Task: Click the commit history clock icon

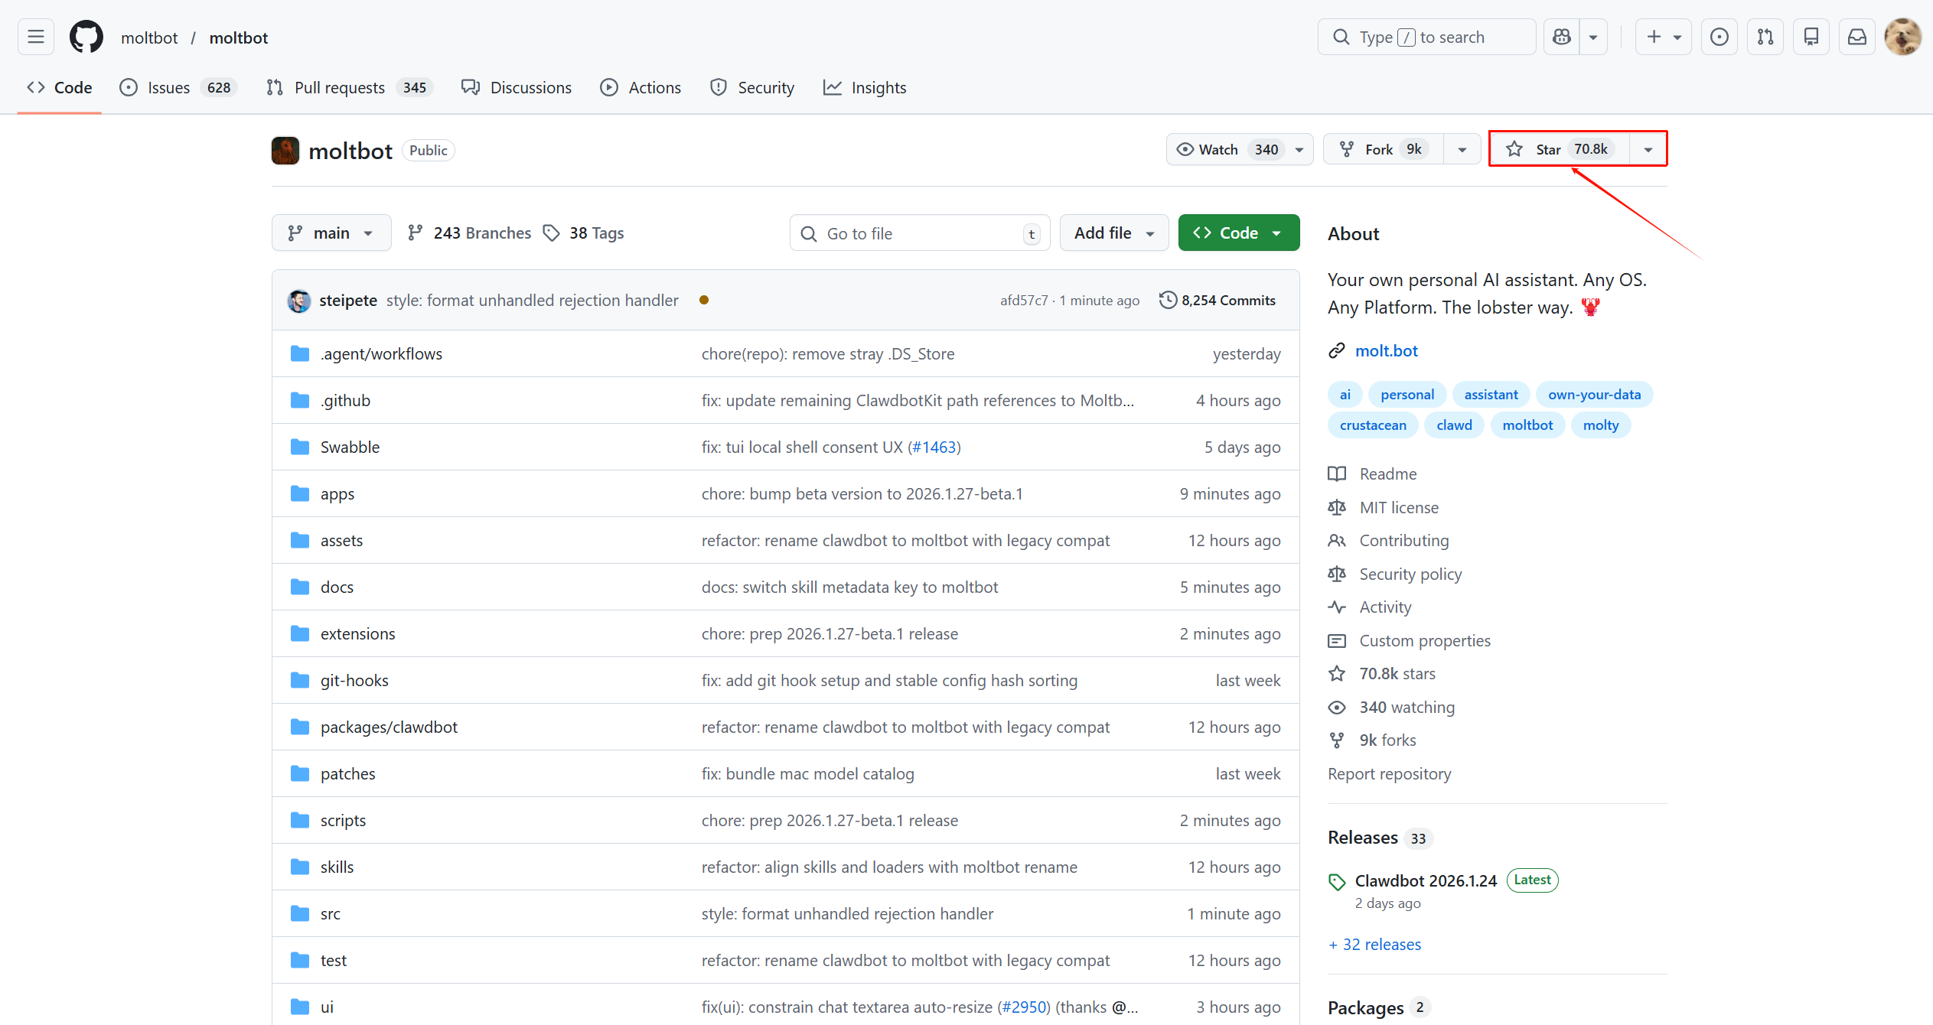Action: coord(1168,300)
